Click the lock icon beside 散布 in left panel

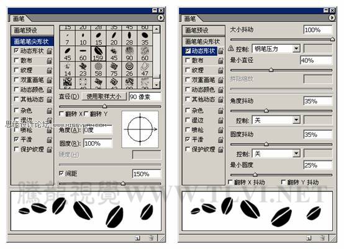click(x=50, y=60)
